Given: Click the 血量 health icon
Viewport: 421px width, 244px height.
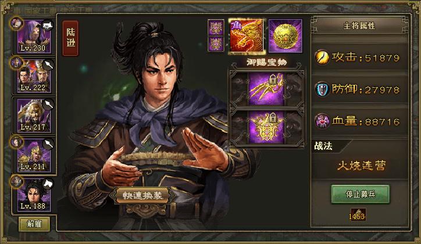Looking at the screenshot, I should coord(322,121).
